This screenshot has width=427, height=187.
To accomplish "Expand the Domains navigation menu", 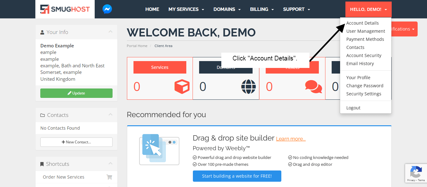I will click(x=227, y=9).
